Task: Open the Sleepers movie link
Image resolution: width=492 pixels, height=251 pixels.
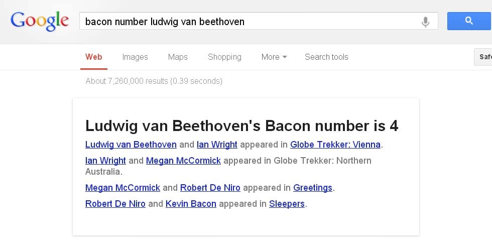Action: 287,204
